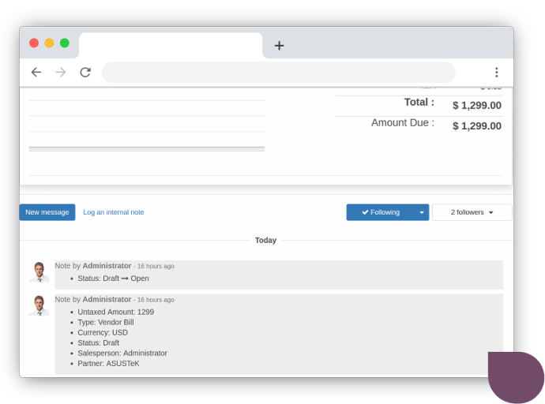
Task: Toggle the Following button
Action: click(x=380, y=212)
